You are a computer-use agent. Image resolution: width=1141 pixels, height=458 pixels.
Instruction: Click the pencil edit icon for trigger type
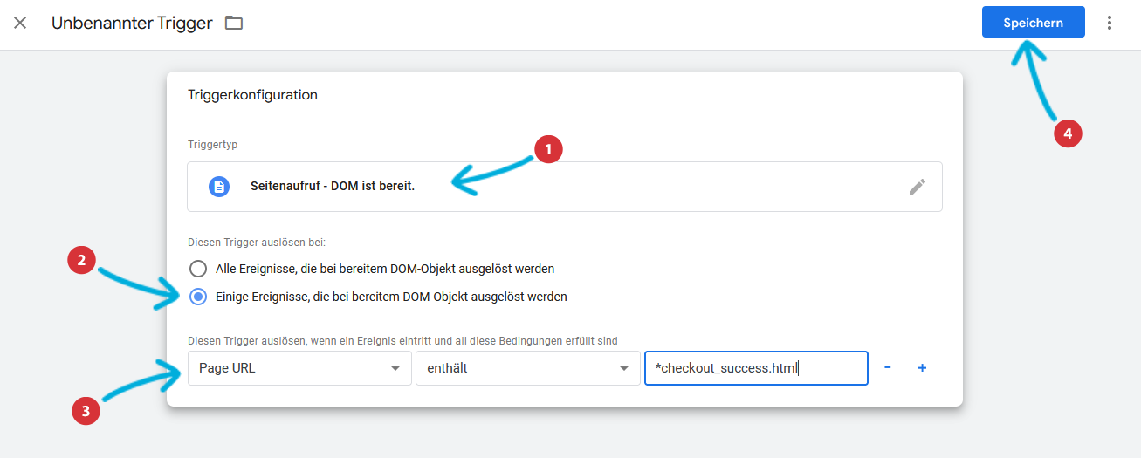tap(917, 187)
